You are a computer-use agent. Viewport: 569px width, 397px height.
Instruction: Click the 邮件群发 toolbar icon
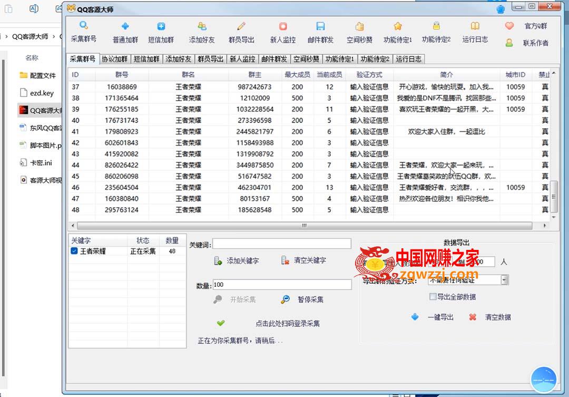pos(320,26)
